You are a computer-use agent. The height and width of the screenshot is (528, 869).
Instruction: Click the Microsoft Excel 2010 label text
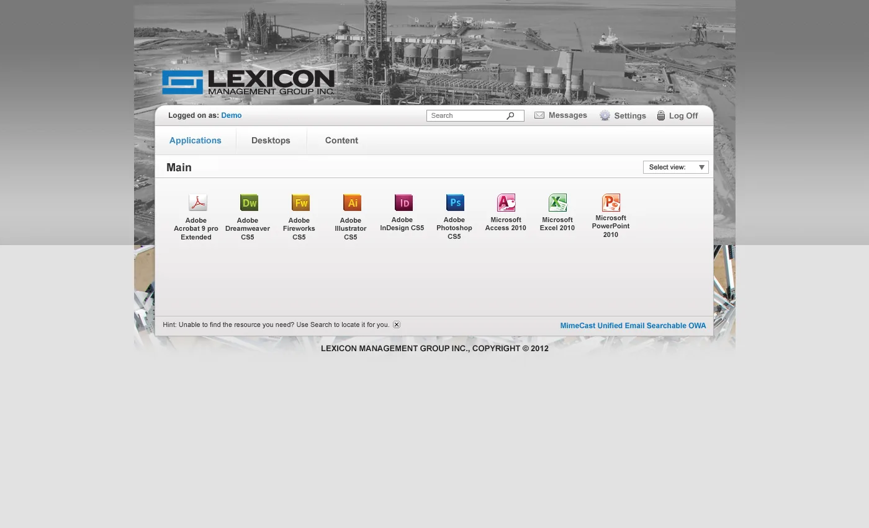557,224
